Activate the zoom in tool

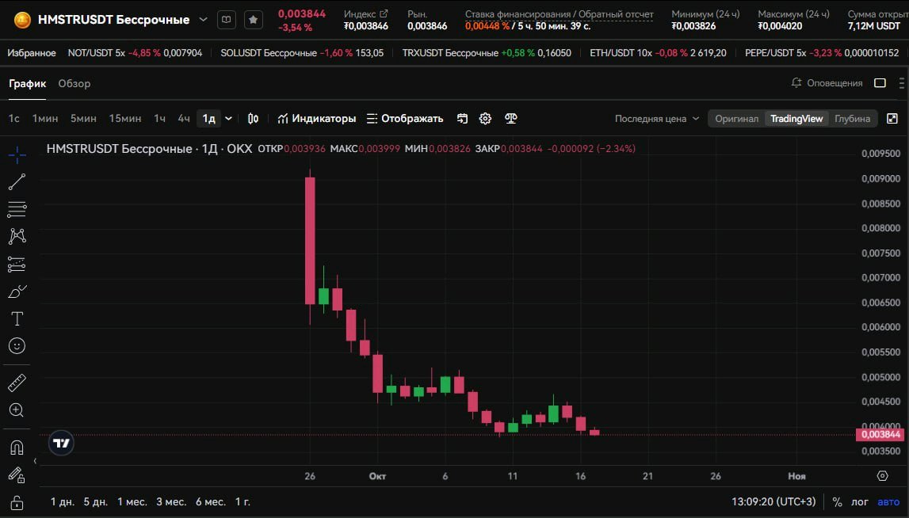17,410
